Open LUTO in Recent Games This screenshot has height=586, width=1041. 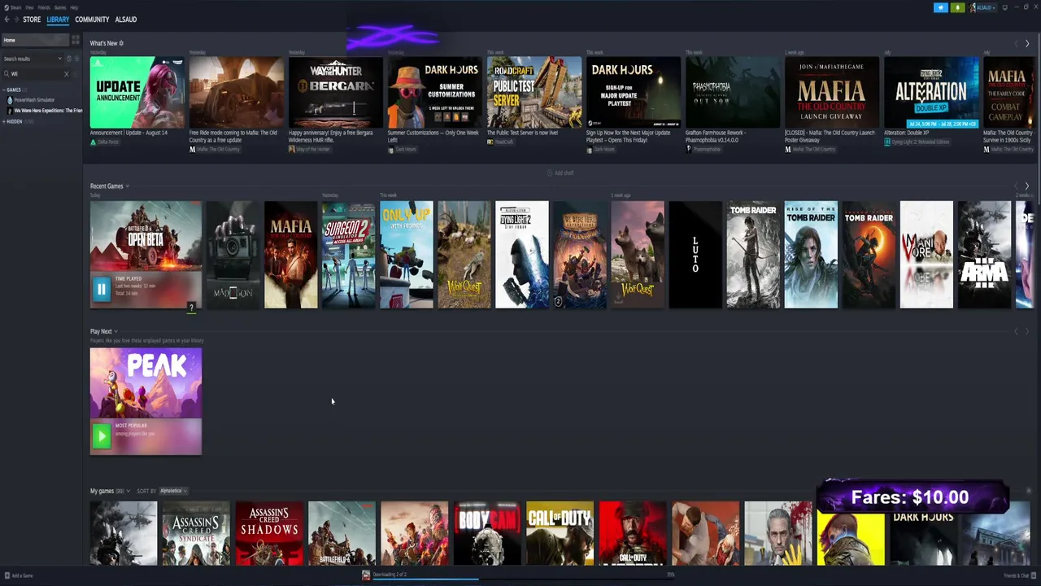pos(695,255)
